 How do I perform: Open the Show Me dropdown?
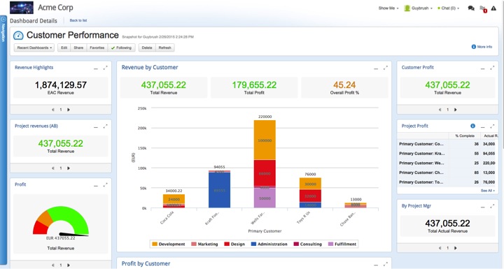[x=388, y=8]
